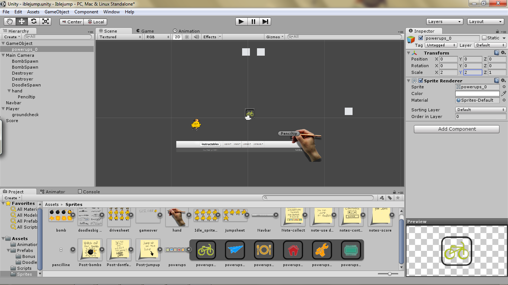The image size is (508, 285).
Task: Select the Hand tool in the toolbar
Action: click(10, 22)
